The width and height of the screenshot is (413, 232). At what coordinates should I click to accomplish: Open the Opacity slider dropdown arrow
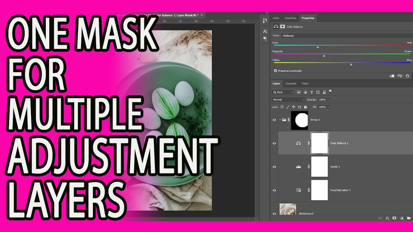coord(329,100)
